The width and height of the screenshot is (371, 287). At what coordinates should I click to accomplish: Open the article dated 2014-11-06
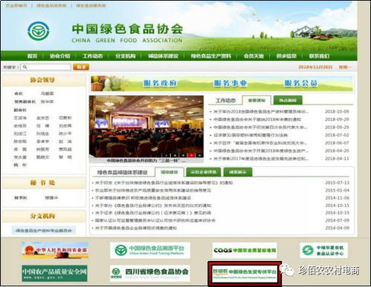tap(143, 198)
